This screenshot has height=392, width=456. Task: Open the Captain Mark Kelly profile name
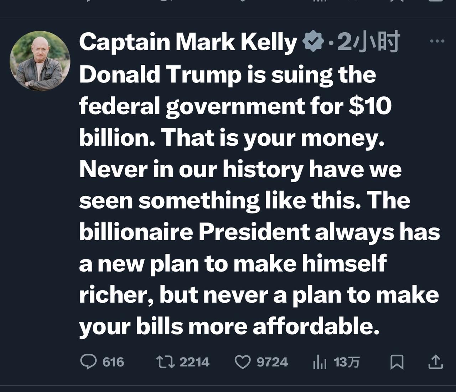coord(188,42)
